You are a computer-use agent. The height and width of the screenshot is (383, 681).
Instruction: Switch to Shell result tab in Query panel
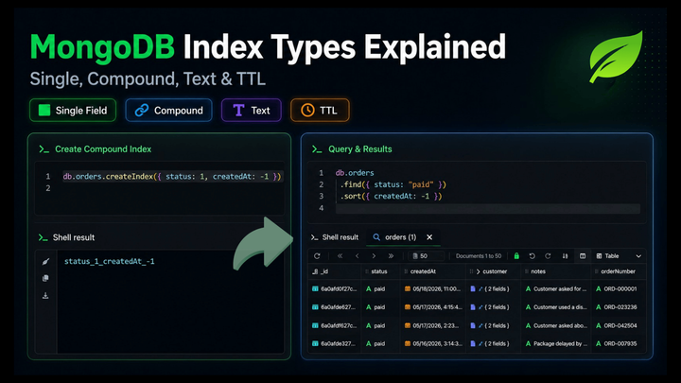point(335,237)
